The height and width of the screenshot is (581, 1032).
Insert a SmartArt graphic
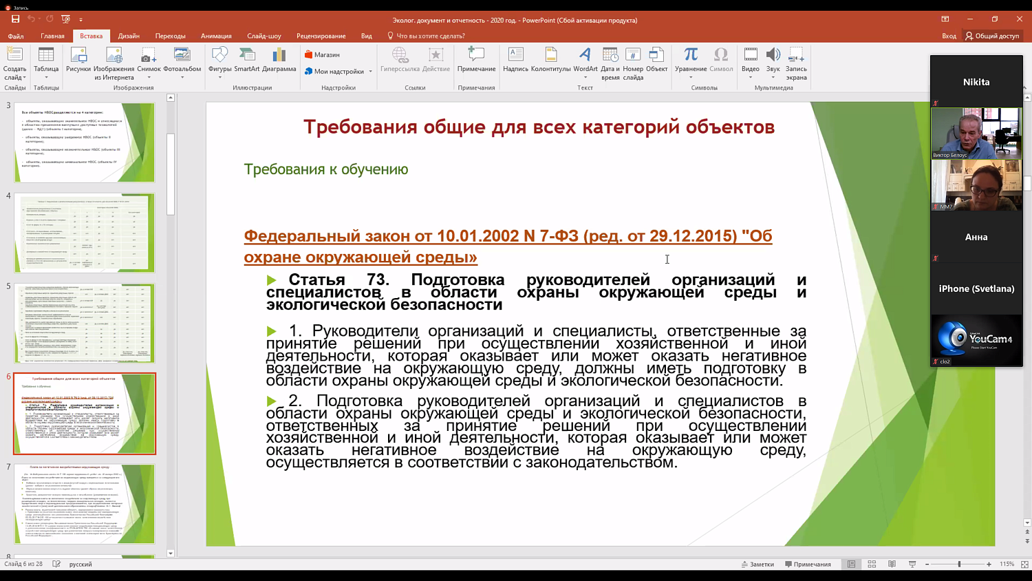pyautogui.click(x=247, y=59)
